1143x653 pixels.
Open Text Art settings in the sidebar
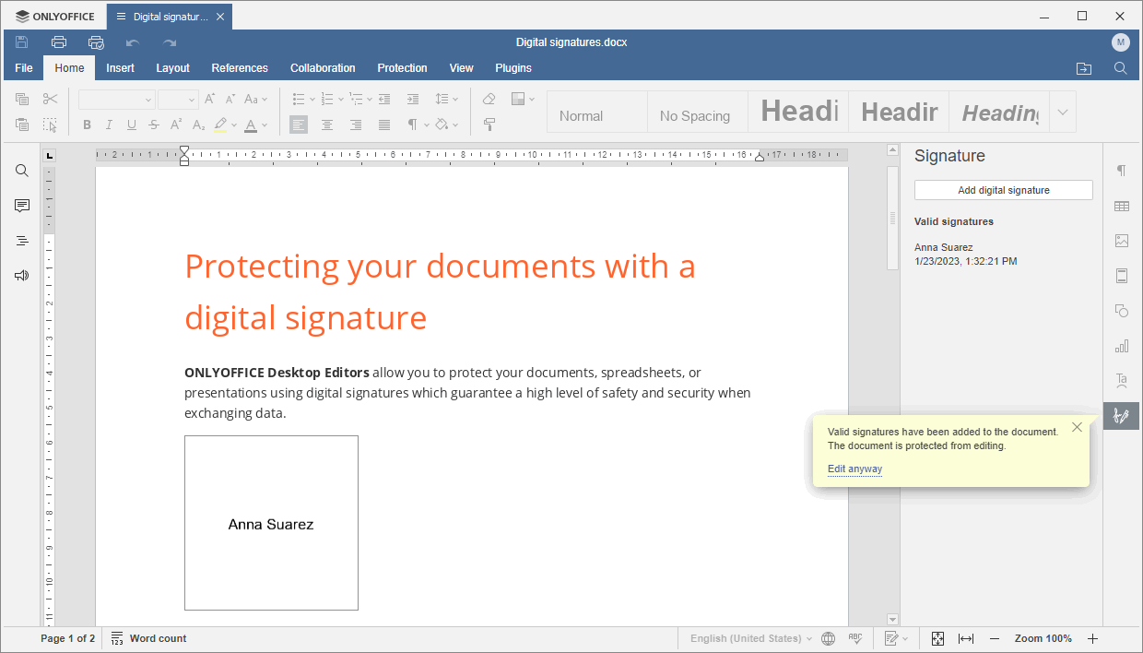1121,380
